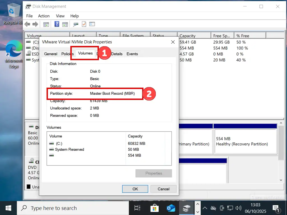This screenshot has height=215, width=287.
Task: Click the Forward arrow in the toolbar
Action: pos(35,24)
